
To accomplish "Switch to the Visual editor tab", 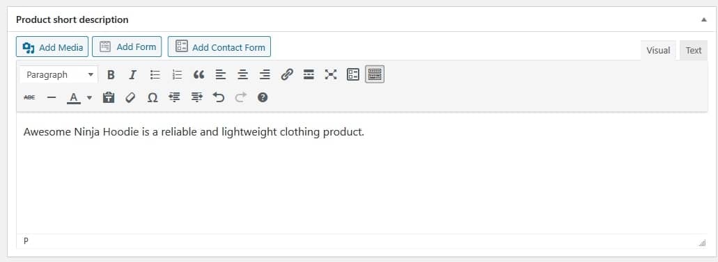I will click(x=658, y=50).
